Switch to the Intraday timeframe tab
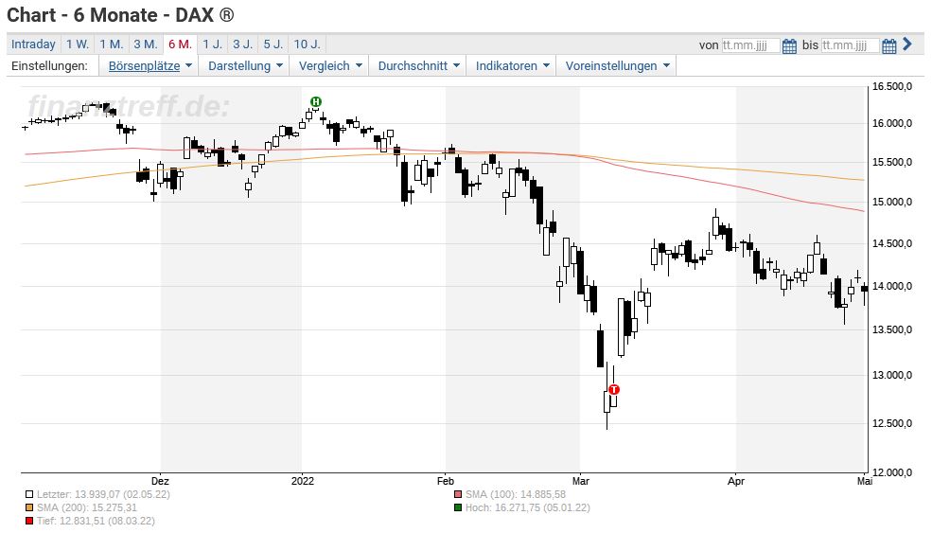 point(33,44)
